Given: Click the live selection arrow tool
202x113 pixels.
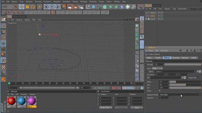Looking at the screenshot, I should 16,7.
